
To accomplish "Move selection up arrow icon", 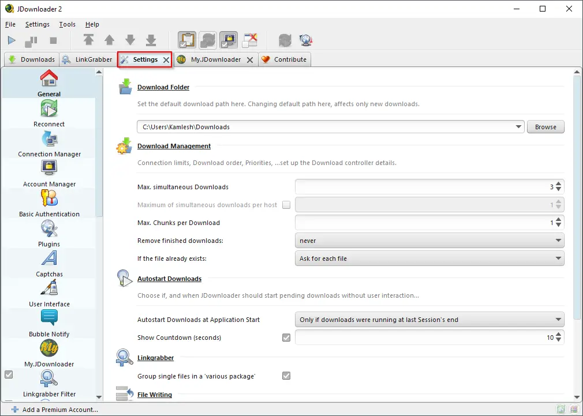I will click(109, 40).
